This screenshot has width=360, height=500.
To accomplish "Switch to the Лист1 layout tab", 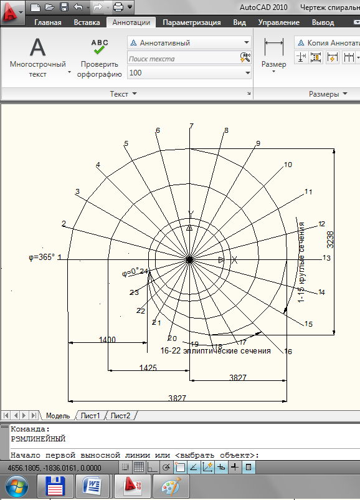I will (x=90, y=416).
